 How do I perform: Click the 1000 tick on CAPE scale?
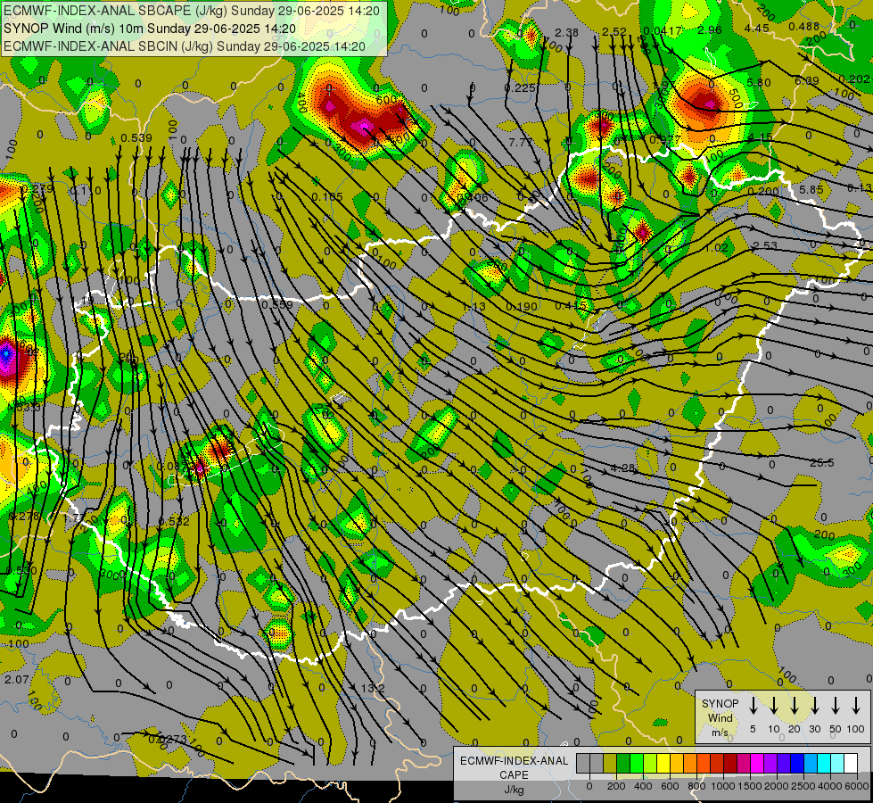(x=723, y=786)
